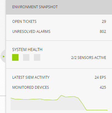This screenshot has width=112, height=113.
Task: Click the gray filled area under the graph
Action: coord(45,105)
